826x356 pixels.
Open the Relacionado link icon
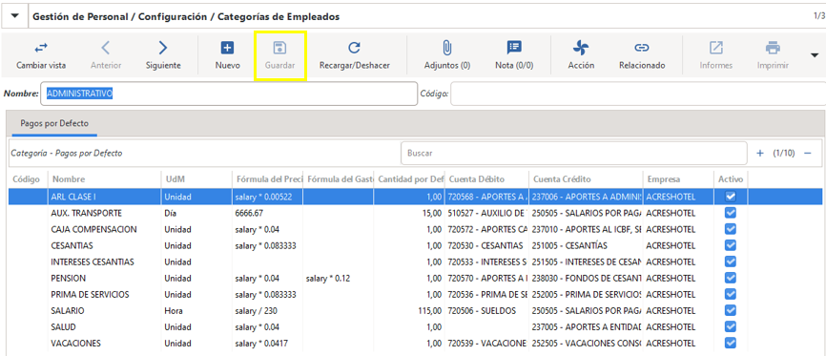[642, 48]
